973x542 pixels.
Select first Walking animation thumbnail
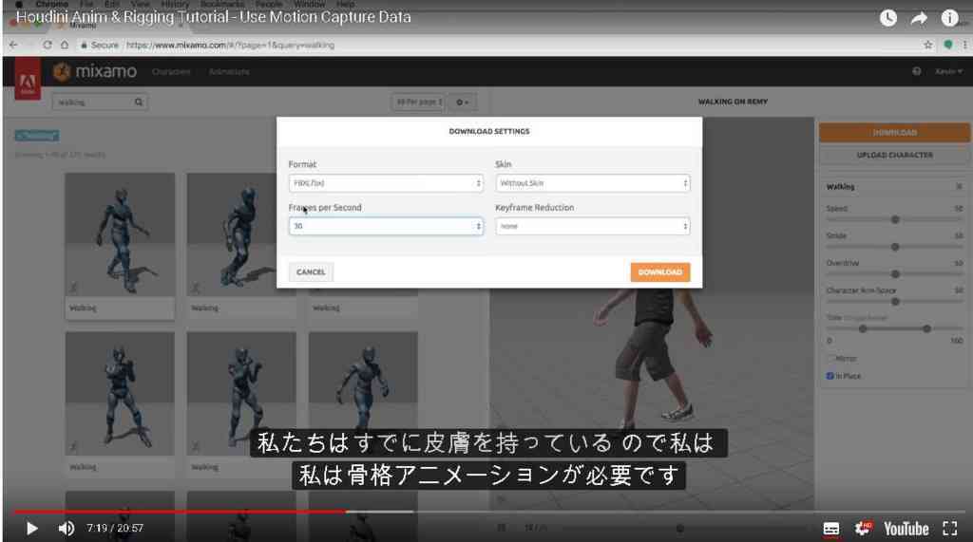pyautogui.click(x=120, y=234)
